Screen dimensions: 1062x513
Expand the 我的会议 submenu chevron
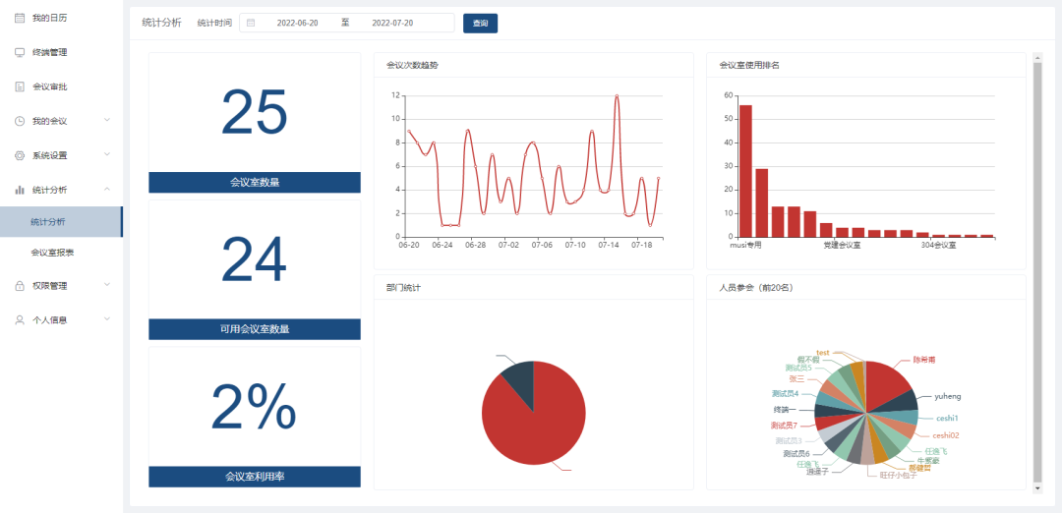click(107, 121)
